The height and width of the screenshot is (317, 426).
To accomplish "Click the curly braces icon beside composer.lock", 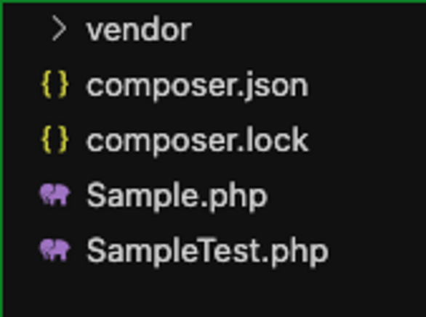I will point(55,140).
